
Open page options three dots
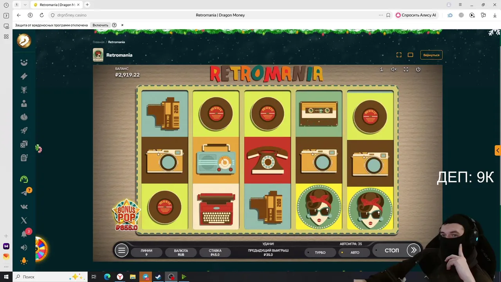click(x=381, y=15)
